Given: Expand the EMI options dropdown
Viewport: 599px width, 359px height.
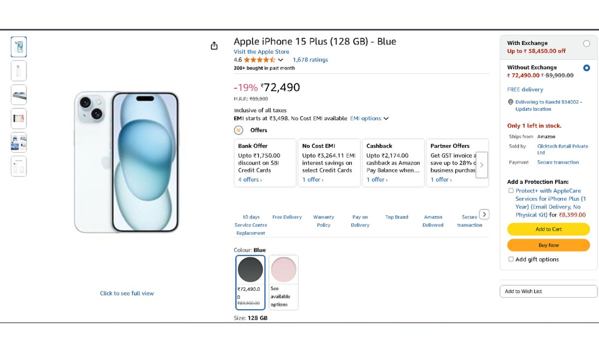Looking at the screenshot, I should pyautogui.click(x=369, y=119).
